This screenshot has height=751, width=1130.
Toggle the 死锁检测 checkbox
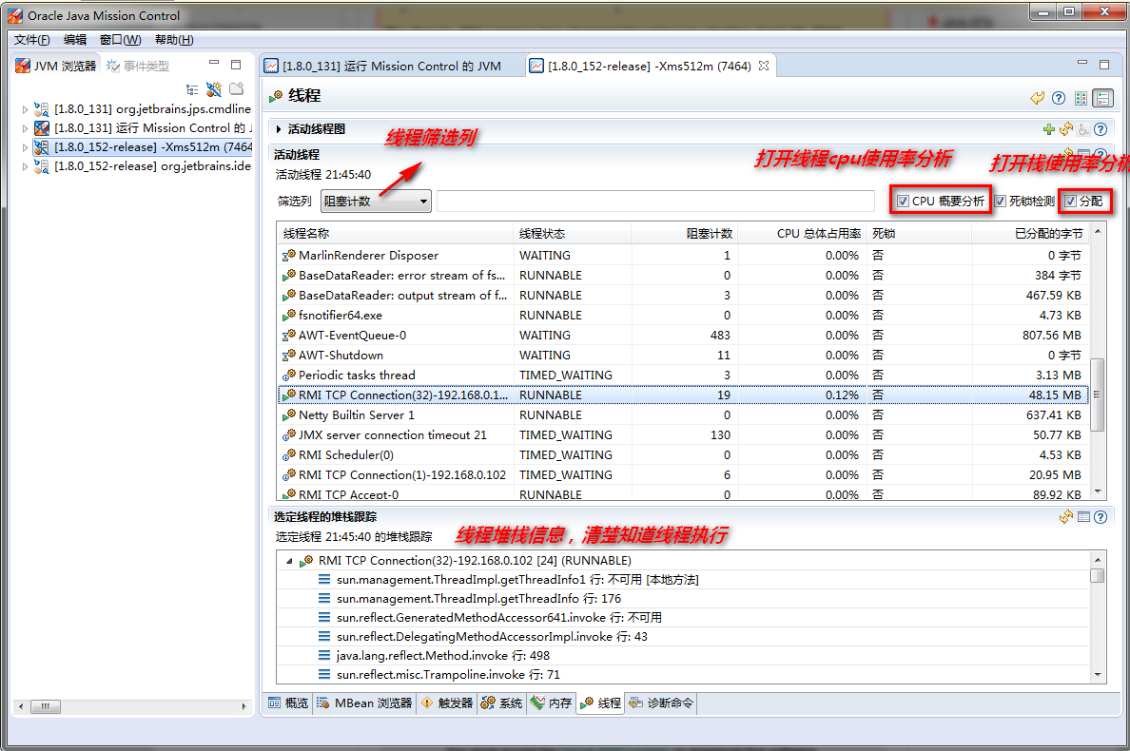[1000, 202]
